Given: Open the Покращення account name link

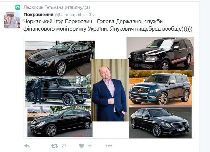Looking at the screenshot, I should point(38,15).
